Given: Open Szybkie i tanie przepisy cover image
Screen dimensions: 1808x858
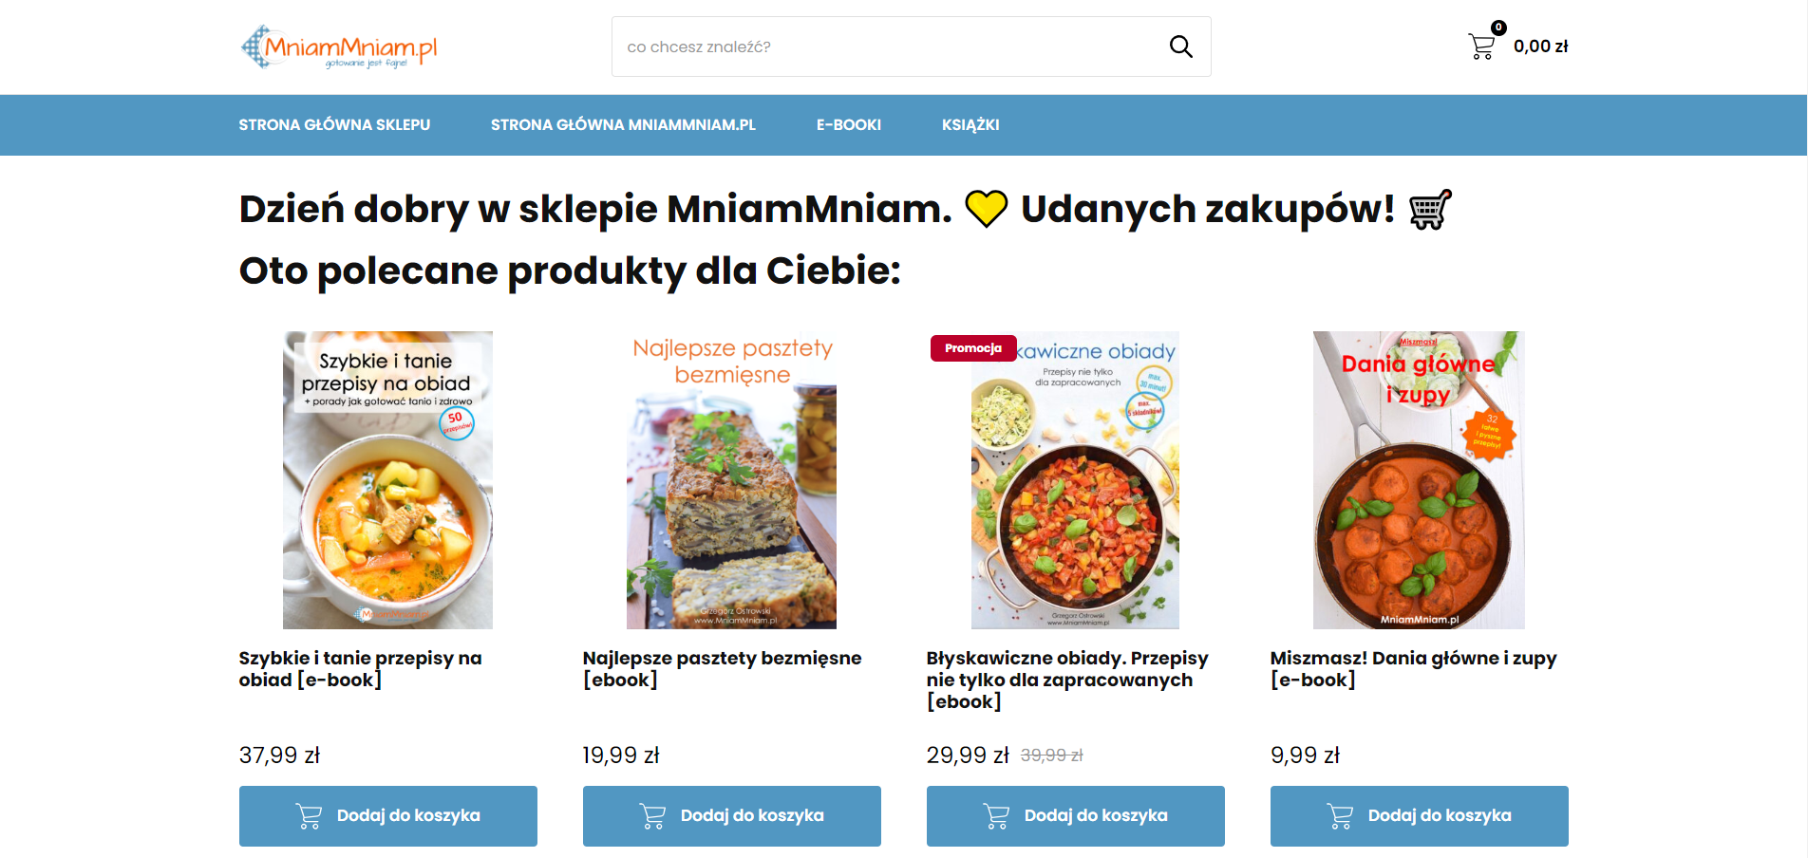Looking at the screenshot, I should [387, 480].
